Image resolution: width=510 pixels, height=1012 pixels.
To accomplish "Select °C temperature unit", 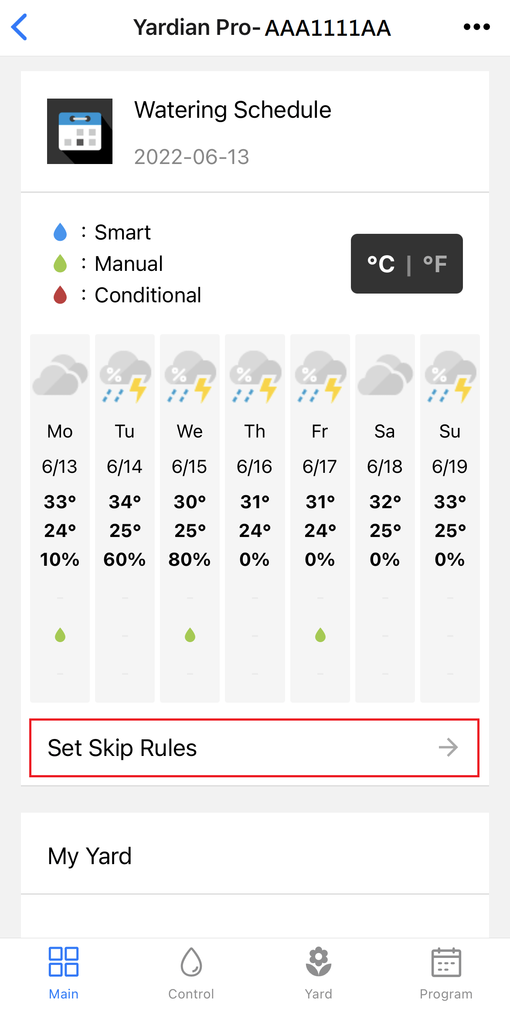I will point(381,264).
